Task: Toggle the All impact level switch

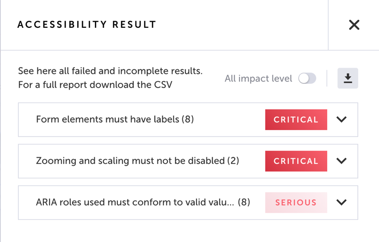Action: click(x=307, y=78)
